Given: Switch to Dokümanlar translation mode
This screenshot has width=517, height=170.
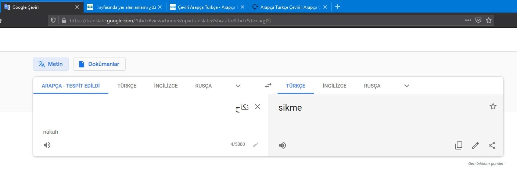Looking at the screenshot, I should [99, 64].
